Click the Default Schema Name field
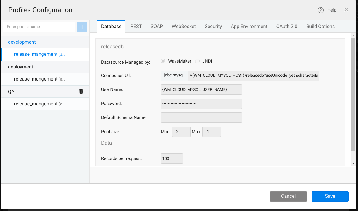Screen dimensions: 358x211 (201, 117)
